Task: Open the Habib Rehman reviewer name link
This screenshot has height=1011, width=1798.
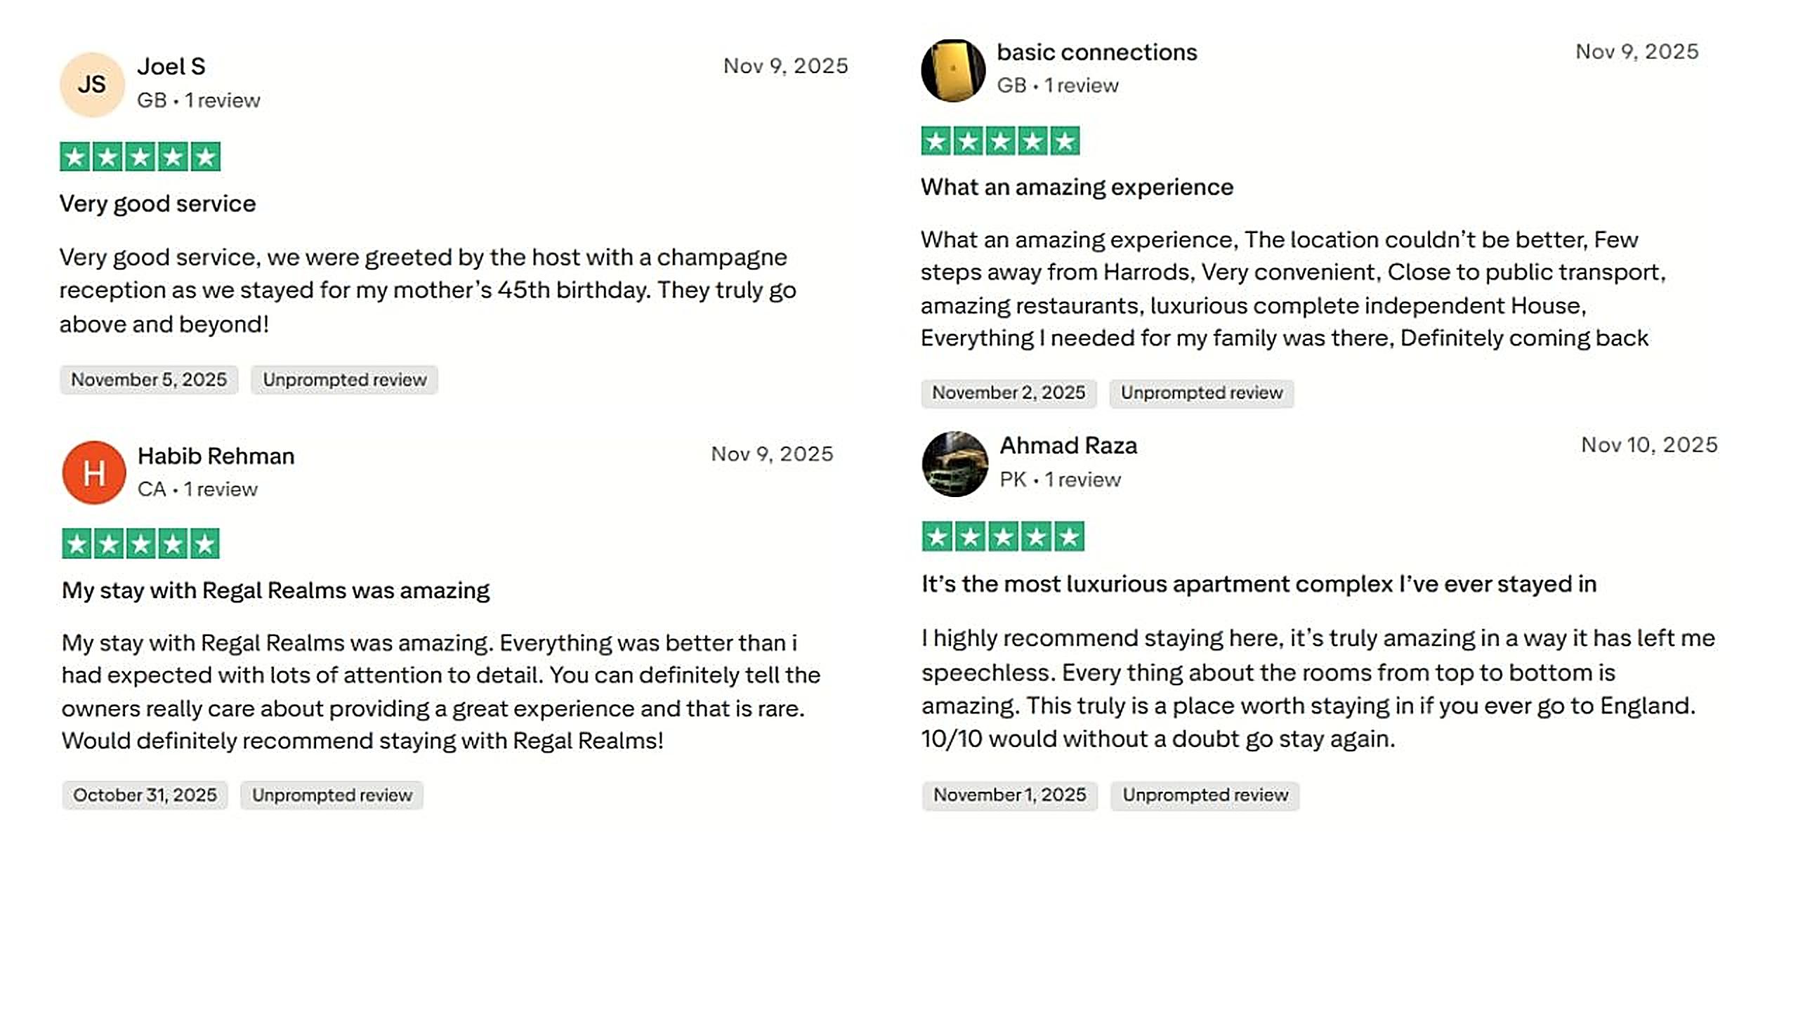Action: 216,456
